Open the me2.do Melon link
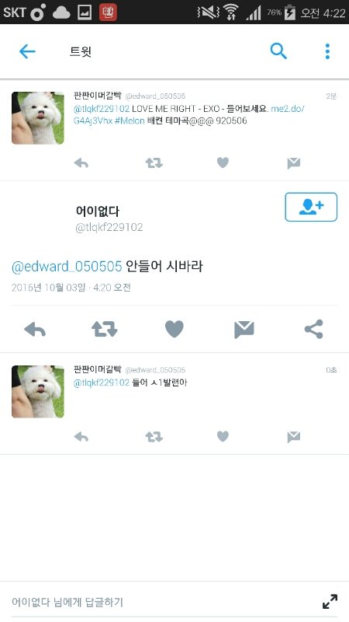This screenshot has height=622, width=349. pyautogui.click(x=287, y=109)
